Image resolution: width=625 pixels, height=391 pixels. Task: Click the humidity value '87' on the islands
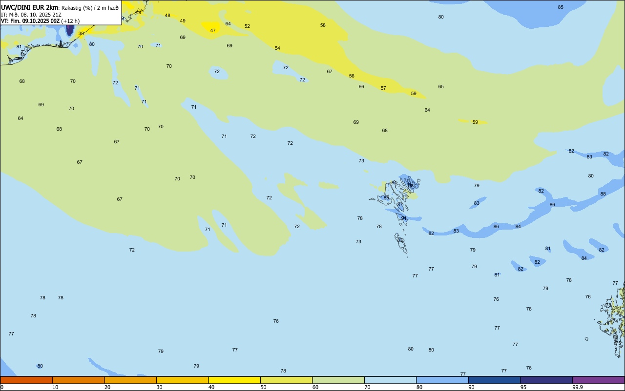pyautogui.click(x=400, y=205)
